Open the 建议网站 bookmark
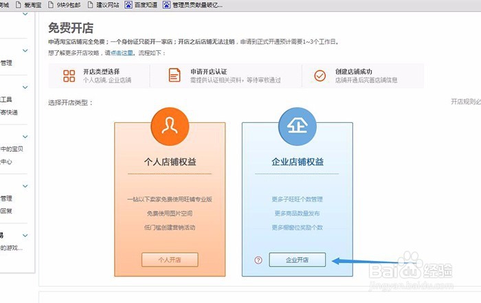481x303 pixels. click(x=103, y=5)
